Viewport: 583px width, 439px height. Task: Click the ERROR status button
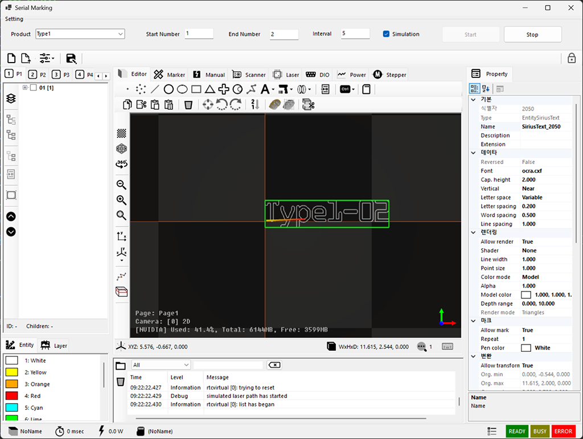pyautogui.click(x=563, y=431)
